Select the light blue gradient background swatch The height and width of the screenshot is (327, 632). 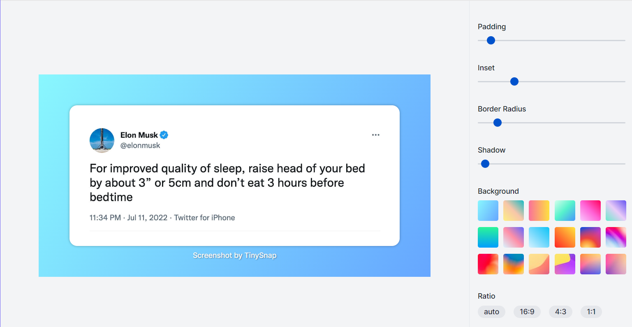coord(488,211)
